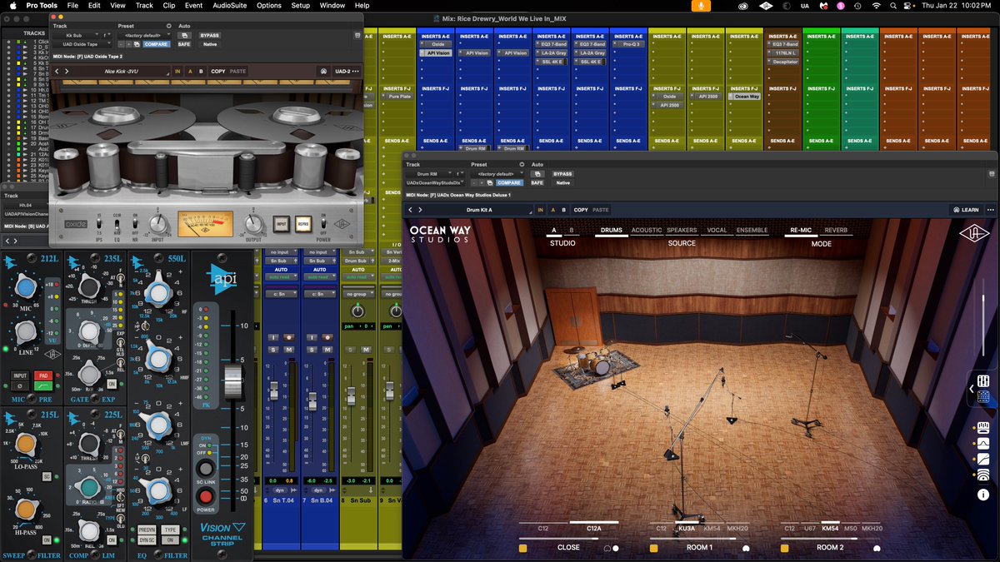Click the Ocean Way mixer faders sidebar icon
The width and height of the screenshot is (1000, 562).
(983, 380)
